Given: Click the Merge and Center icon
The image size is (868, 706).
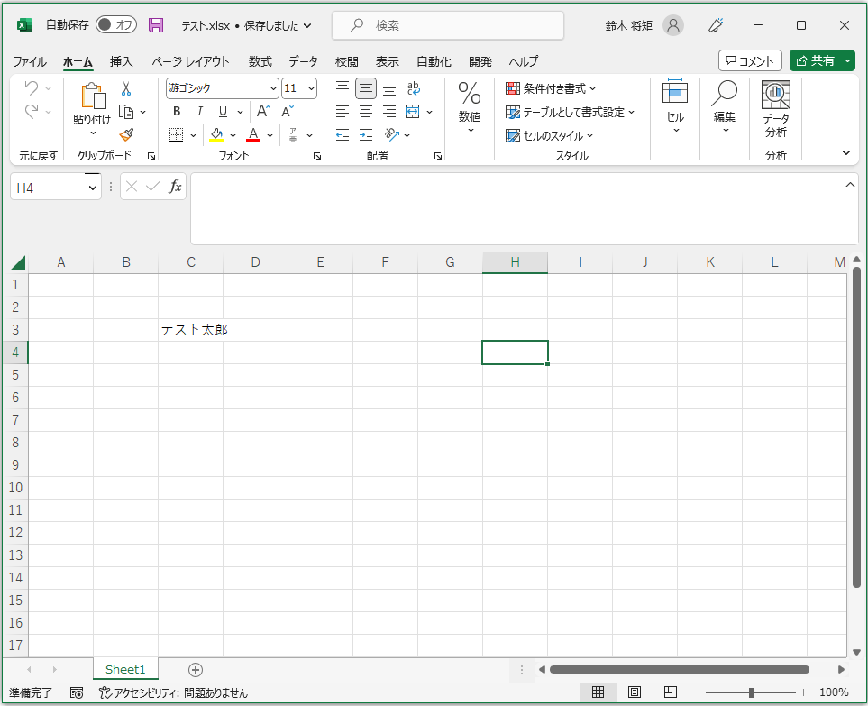Looking at the screenshot, I should coord(413,111).
